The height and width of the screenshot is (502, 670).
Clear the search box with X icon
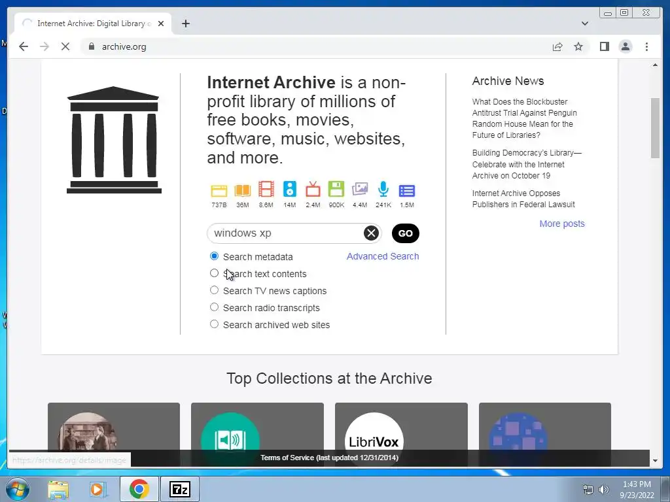pyautogui.click(x=371, y=233)
